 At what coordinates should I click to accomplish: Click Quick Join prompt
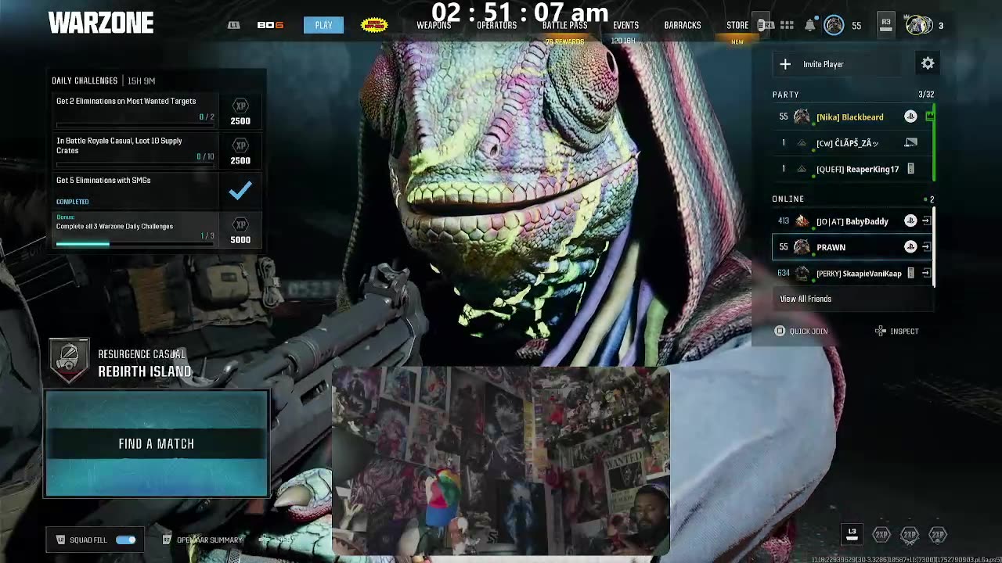tap(802, 332)
